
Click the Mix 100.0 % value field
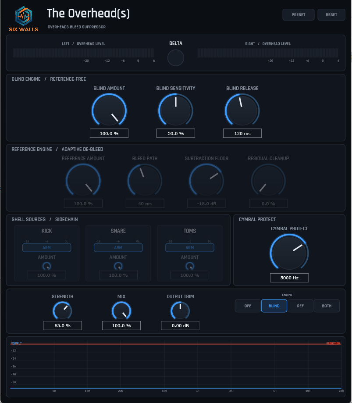[x=121, y=326]
